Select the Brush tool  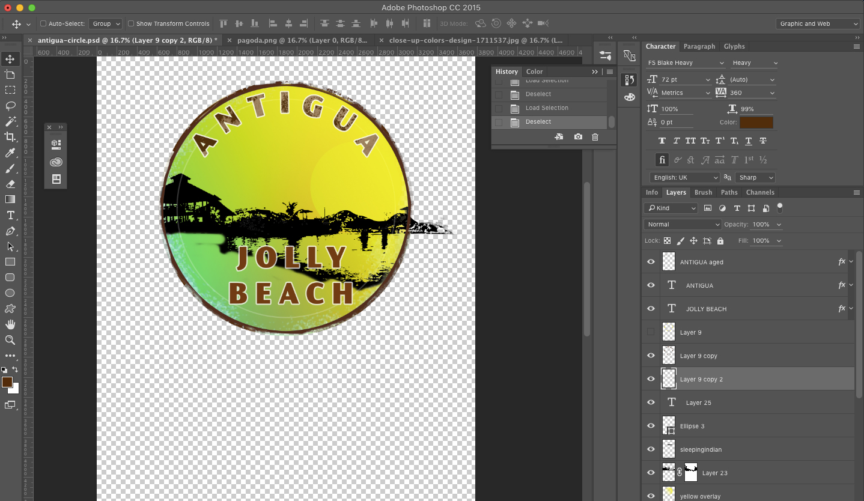coord(10,168)
